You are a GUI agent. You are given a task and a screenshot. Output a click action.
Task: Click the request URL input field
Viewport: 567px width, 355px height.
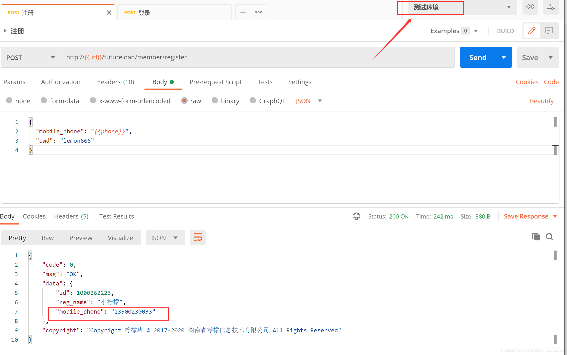[258, 57]
